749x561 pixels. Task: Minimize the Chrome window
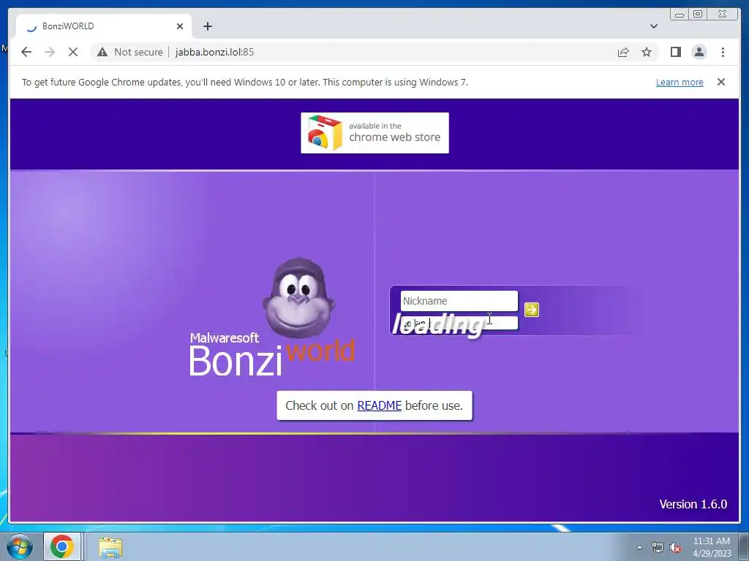pyautogui.click(x=680, y=15)
